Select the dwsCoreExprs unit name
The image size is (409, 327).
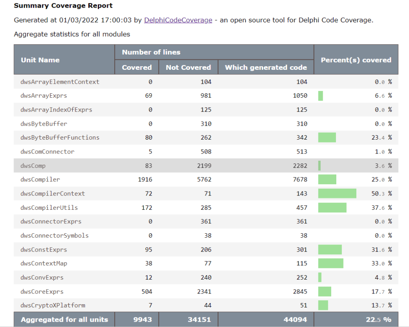tap(42, 292)
